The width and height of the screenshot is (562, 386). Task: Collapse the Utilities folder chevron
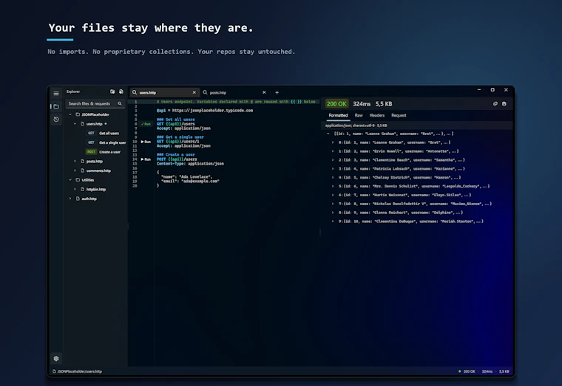point(70,180)
